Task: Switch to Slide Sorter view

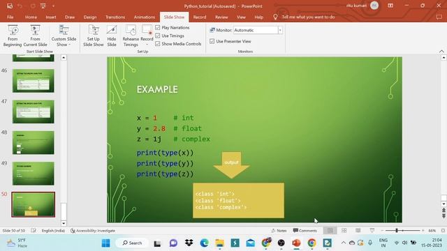Action: tap(344, 231)
